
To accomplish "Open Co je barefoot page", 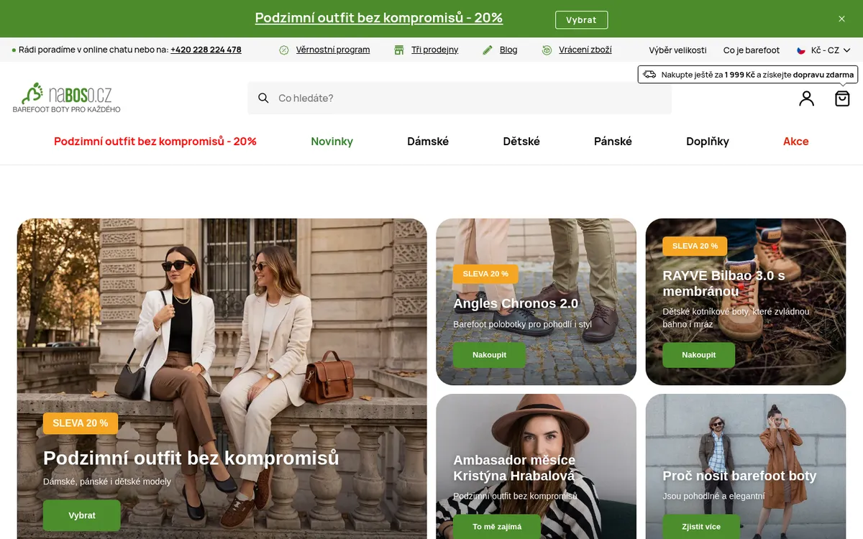I will (752, 50).
